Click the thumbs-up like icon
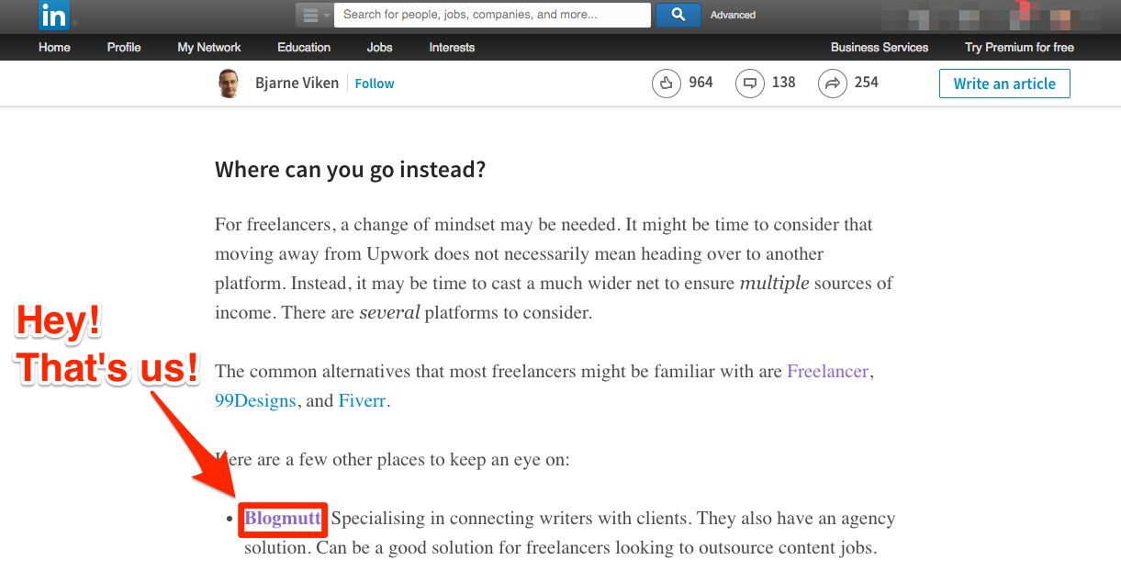1121x582 pixels. (x=666, y=84)
